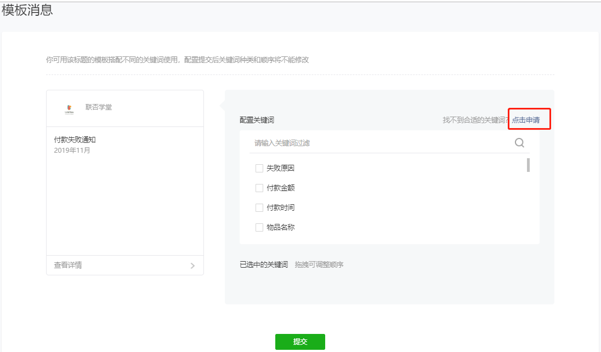Click the green 提交 button
The height and width of the screenshot is (352, 601).
pyautogui.click(x=300, y=342)
